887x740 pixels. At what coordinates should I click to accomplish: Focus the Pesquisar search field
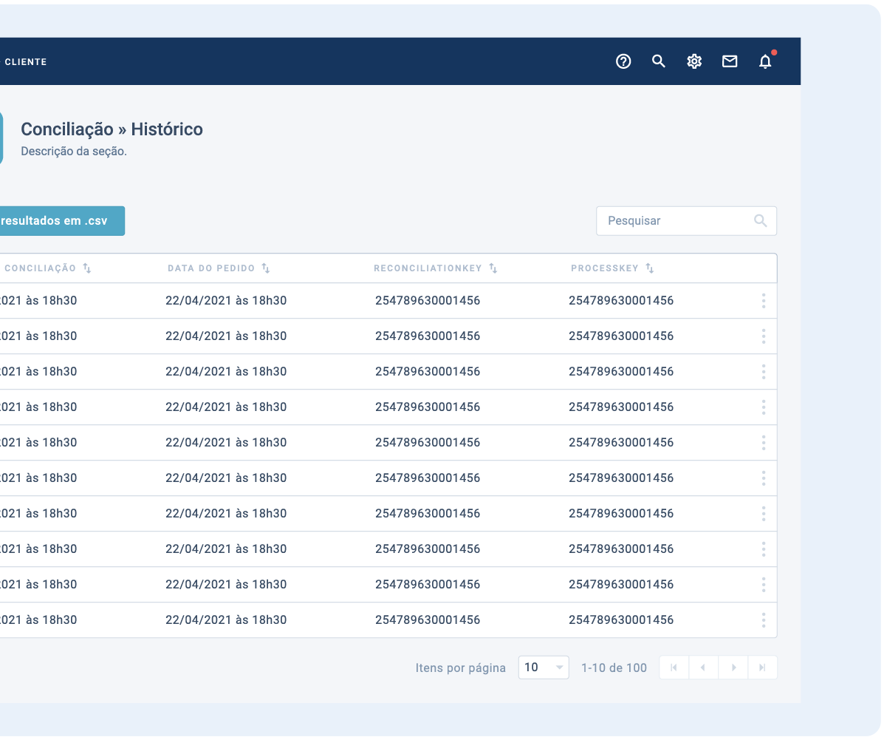[x=686, y=220]
